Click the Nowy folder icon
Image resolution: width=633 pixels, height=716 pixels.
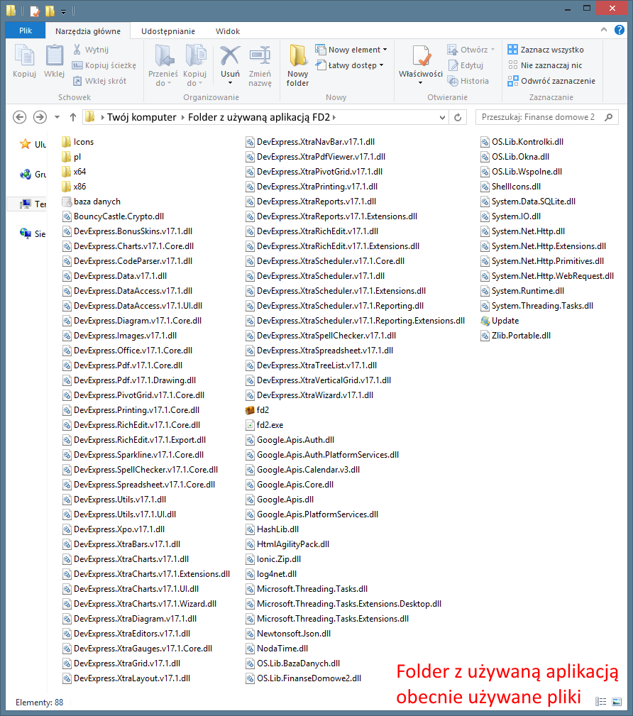pos(297,57)
